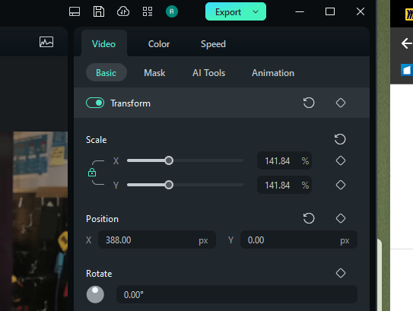The image size is (413, 311).
Task: Click the Position X input field
Action: [x=157, y=240]
